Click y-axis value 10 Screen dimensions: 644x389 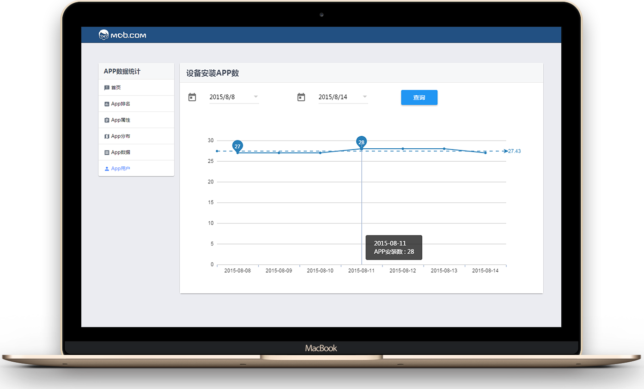click(x=211, y=223)
